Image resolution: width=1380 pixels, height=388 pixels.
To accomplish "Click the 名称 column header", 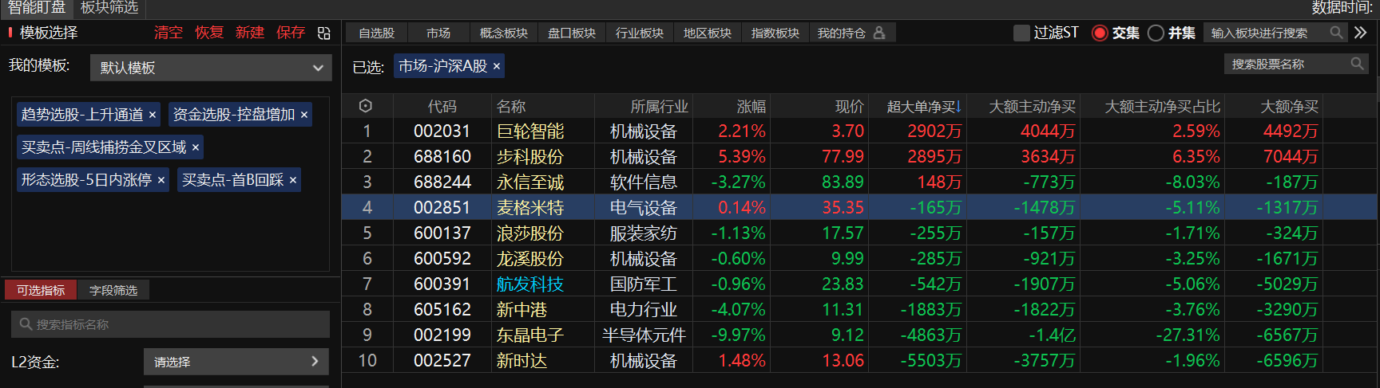I will [511, 106].
